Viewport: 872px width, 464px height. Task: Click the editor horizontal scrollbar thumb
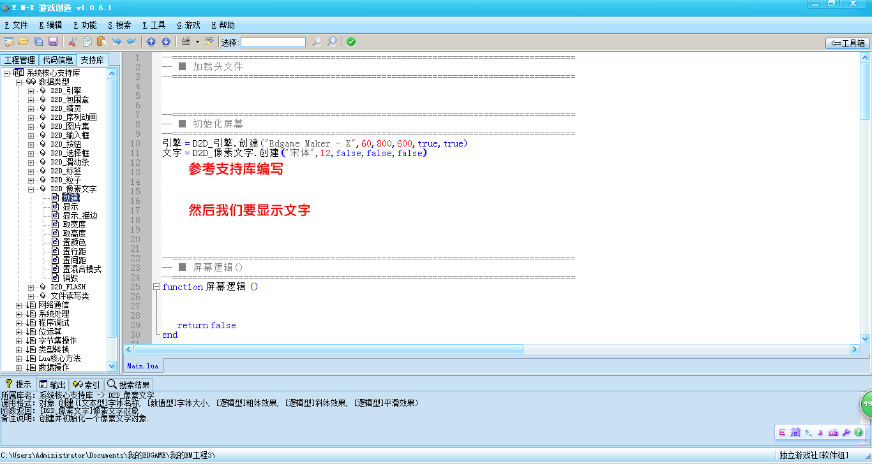click(x=329, y=349)
